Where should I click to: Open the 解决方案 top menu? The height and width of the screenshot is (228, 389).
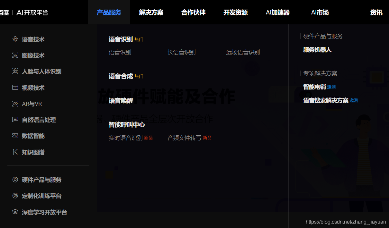click(151, 13)
